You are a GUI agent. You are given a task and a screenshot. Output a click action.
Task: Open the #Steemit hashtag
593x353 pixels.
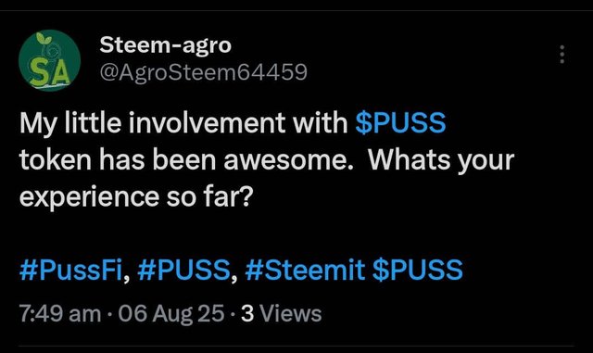coord(305,270)
